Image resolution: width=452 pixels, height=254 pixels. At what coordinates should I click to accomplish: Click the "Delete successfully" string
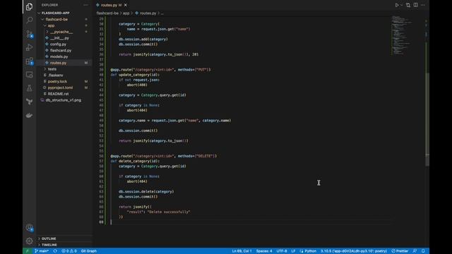[169, 212]
